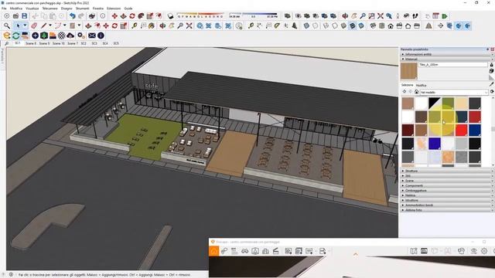
Task: Open the File menu
Action: (x=4, y=8)
